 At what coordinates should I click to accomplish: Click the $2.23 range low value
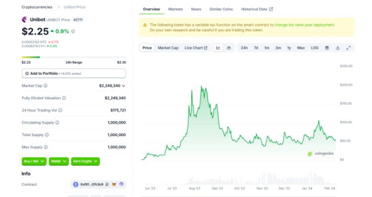point(26,62)
